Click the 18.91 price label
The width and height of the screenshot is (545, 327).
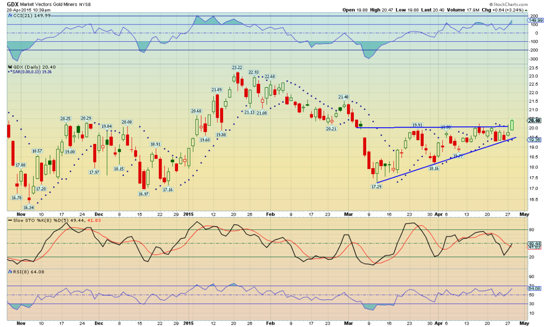pyautogui.click(x=156, y=144)
